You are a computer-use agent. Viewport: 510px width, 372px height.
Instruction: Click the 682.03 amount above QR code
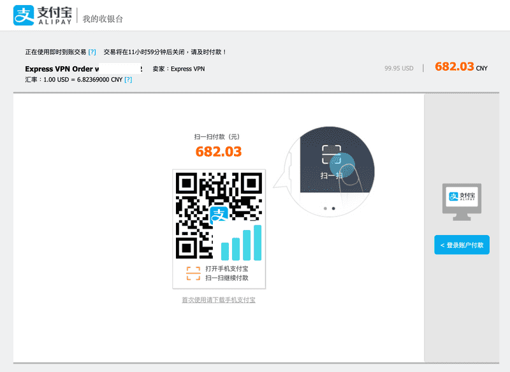click(219, 152)
